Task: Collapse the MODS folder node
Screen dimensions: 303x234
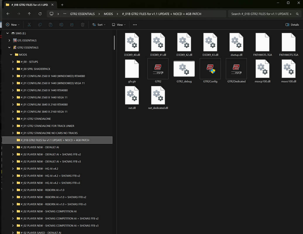Action: pos(11,55)
